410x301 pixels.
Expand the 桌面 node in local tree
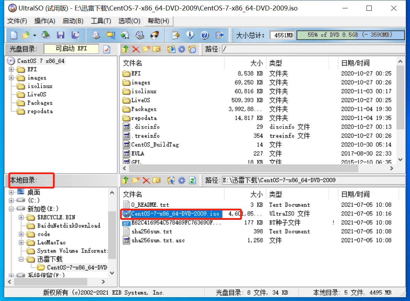pyautogui.click(x=11, y=192)
